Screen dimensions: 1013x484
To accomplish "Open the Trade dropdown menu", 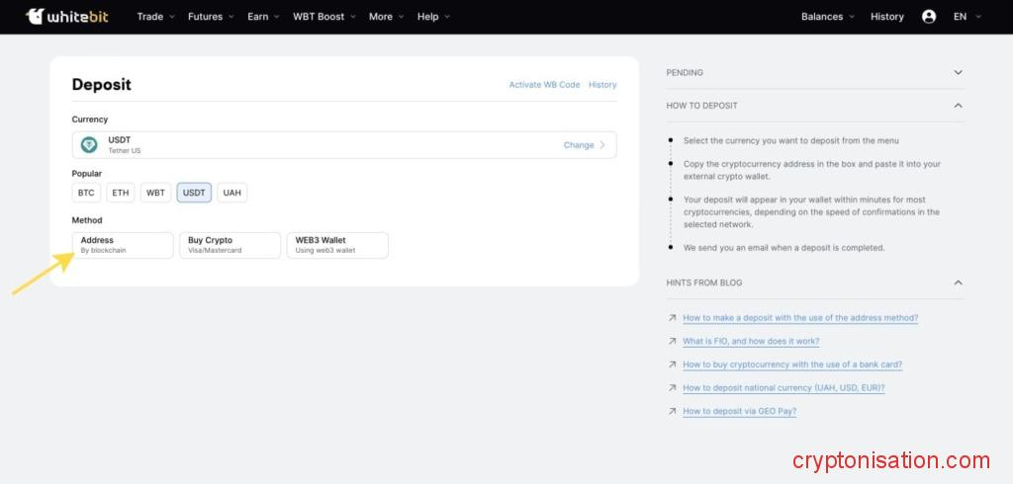I will [155, 17].
